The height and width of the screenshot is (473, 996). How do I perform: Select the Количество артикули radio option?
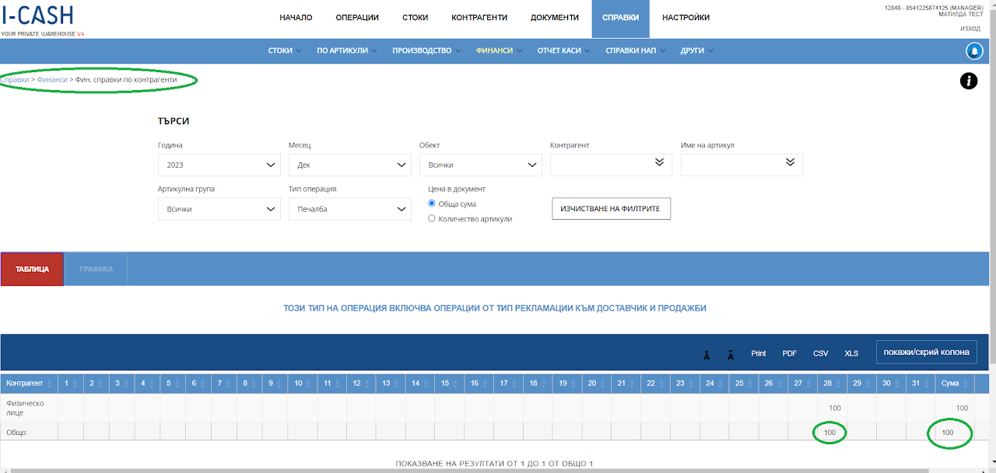(x=432, y=219)
